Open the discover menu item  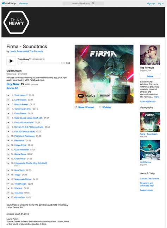[x=23, y=3]
